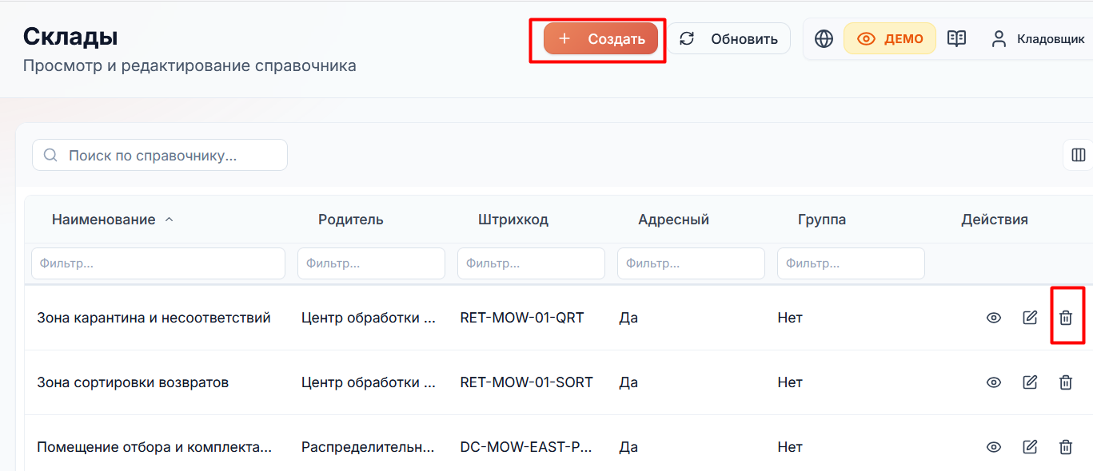Click the Создать button
This screenshot has height=471, width=1093.
(x=600, y=38)
